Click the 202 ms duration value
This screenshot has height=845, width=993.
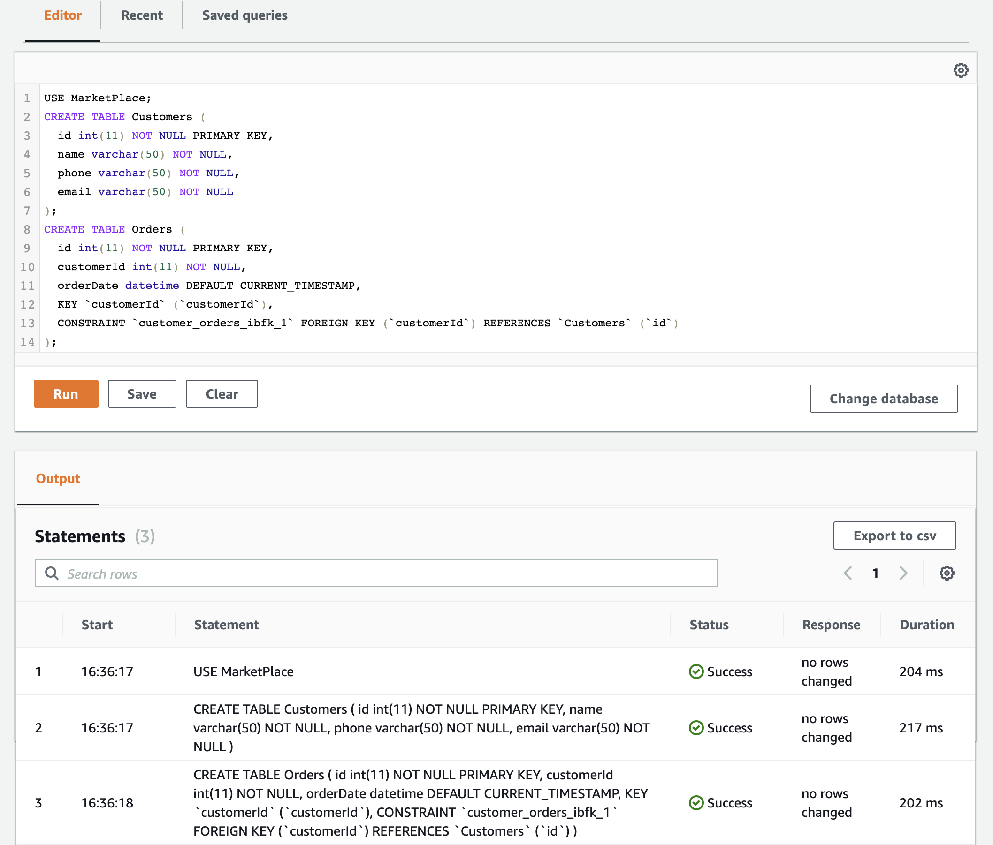pos(921,803)
